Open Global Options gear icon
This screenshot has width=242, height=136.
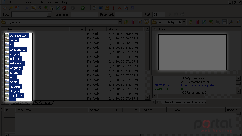[x=132, y=8]
